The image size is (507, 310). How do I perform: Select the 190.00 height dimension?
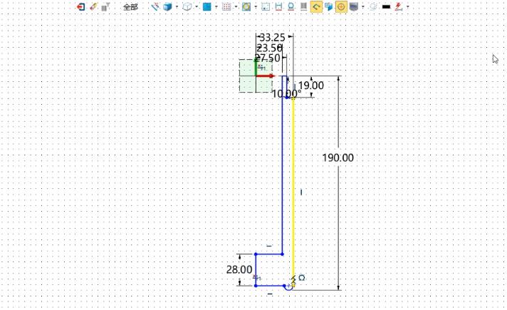point(338,158)
